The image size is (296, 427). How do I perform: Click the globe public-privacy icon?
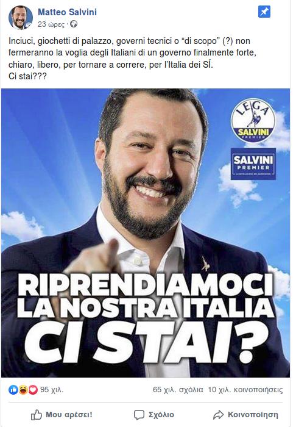tap(74, 24)
